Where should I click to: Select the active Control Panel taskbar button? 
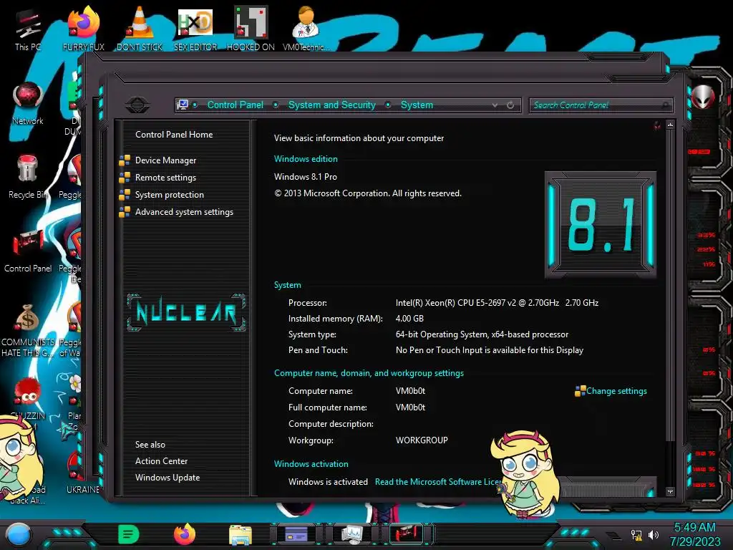tap(407, 534)
